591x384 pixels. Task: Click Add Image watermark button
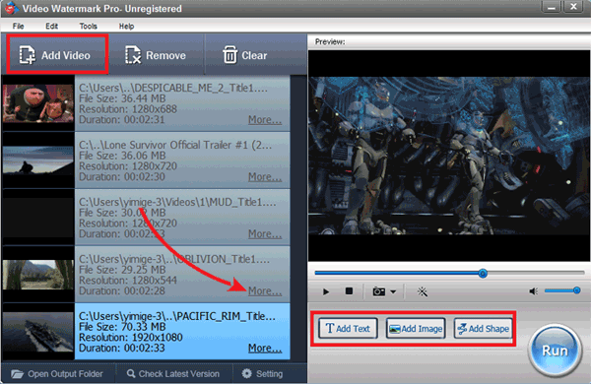416,329
